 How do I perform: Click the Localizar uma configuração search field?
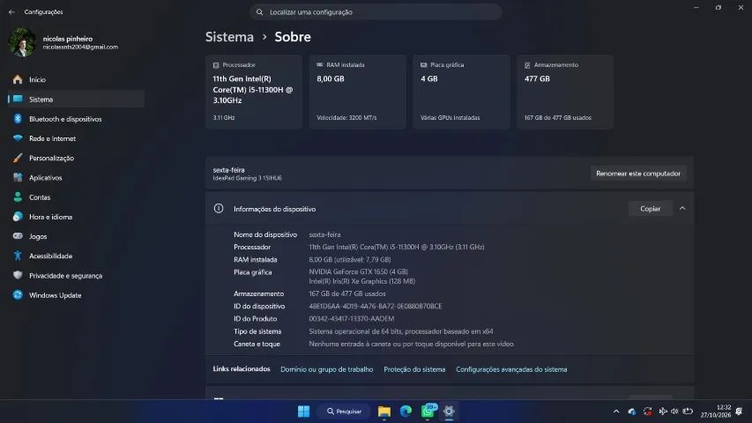[376, 12]
